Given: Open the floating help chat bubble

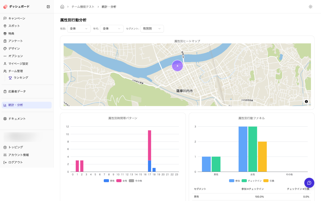Looking at the screenshot, I should click(x=309, y=183).
